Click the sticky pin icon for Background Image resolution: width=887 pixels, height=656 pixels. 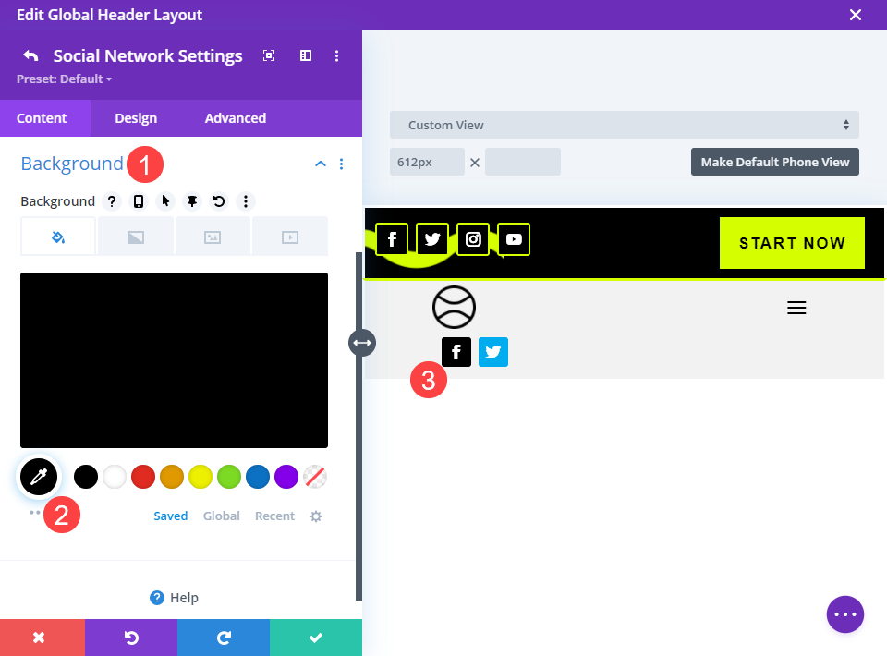click(192, 201)
